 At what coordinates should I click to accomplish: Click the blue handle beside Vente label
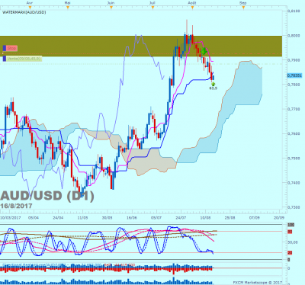point(5,59)
